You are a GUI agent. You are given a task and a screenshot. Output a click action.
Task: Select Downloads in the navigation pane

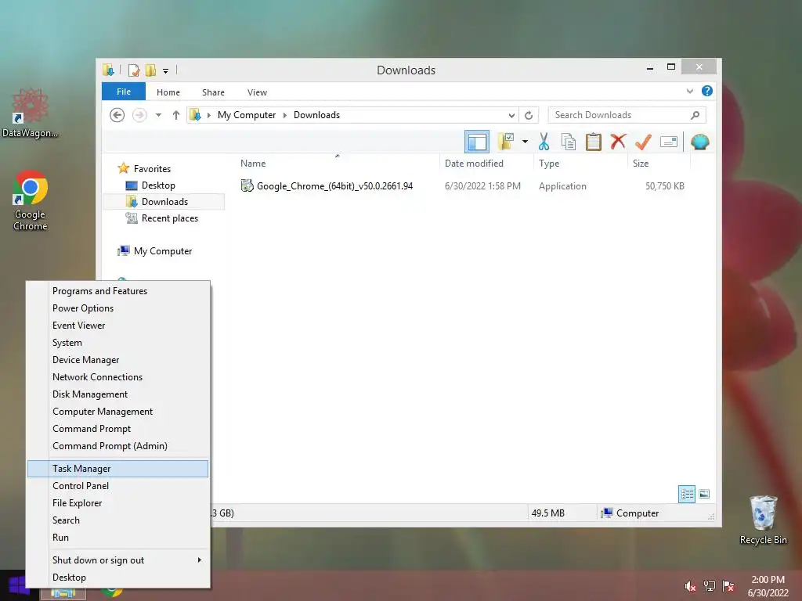click(164, 201)
